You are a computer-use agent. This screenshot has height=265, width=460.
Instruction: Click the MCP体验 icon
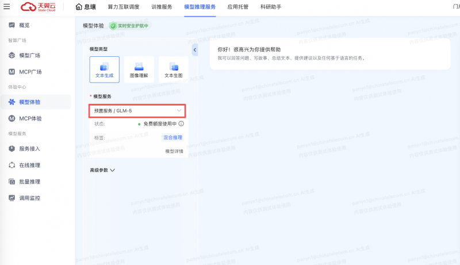[11, 119]
